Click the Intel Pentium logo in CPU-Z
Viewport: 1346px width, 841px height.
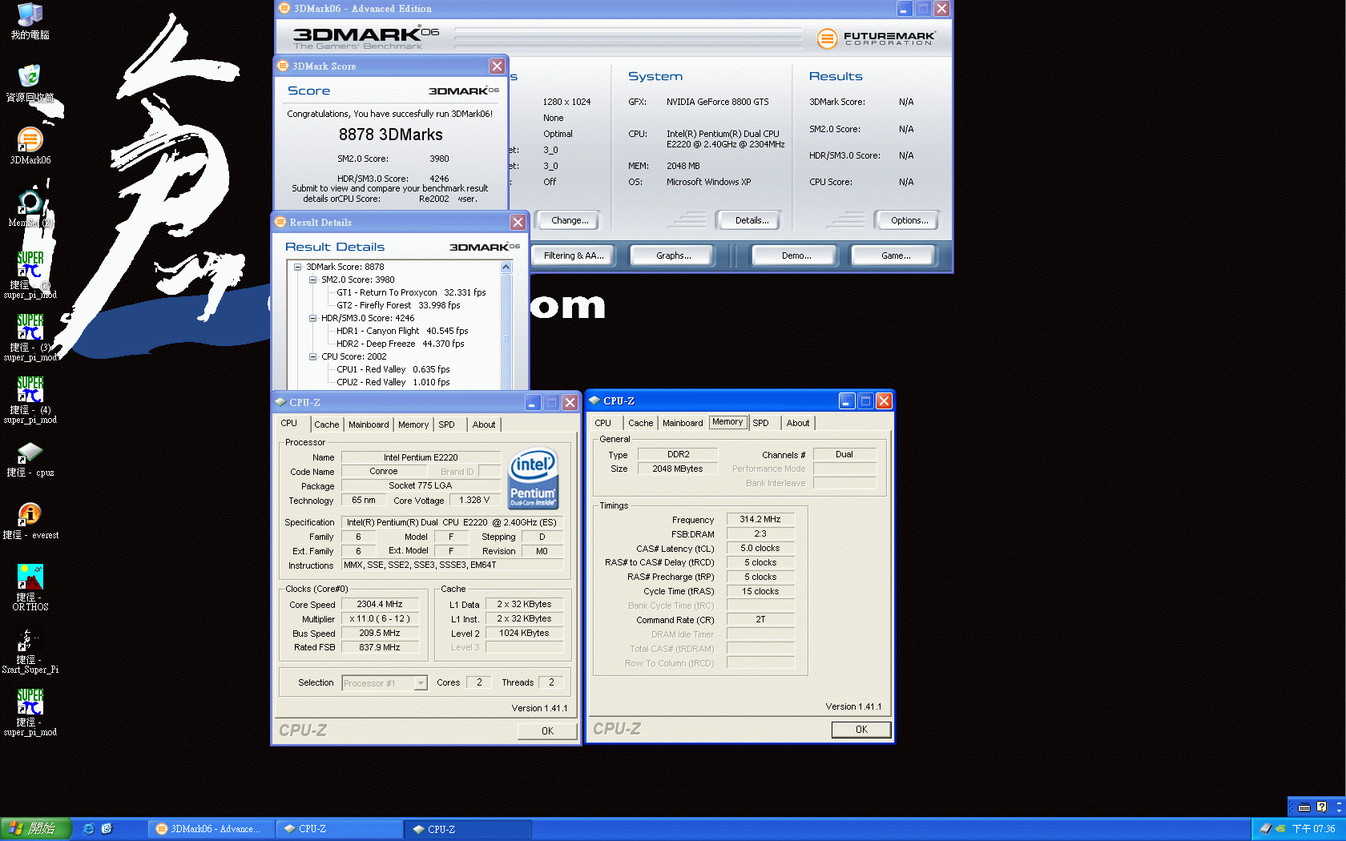pos(533,478)
